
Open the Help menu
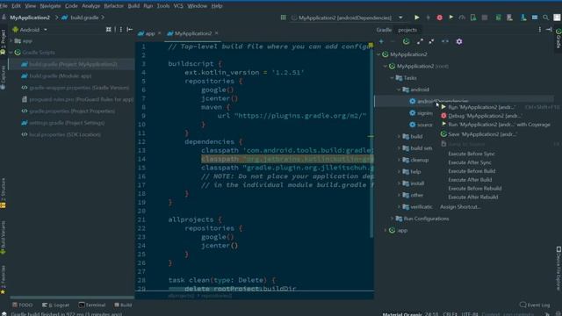217,6
